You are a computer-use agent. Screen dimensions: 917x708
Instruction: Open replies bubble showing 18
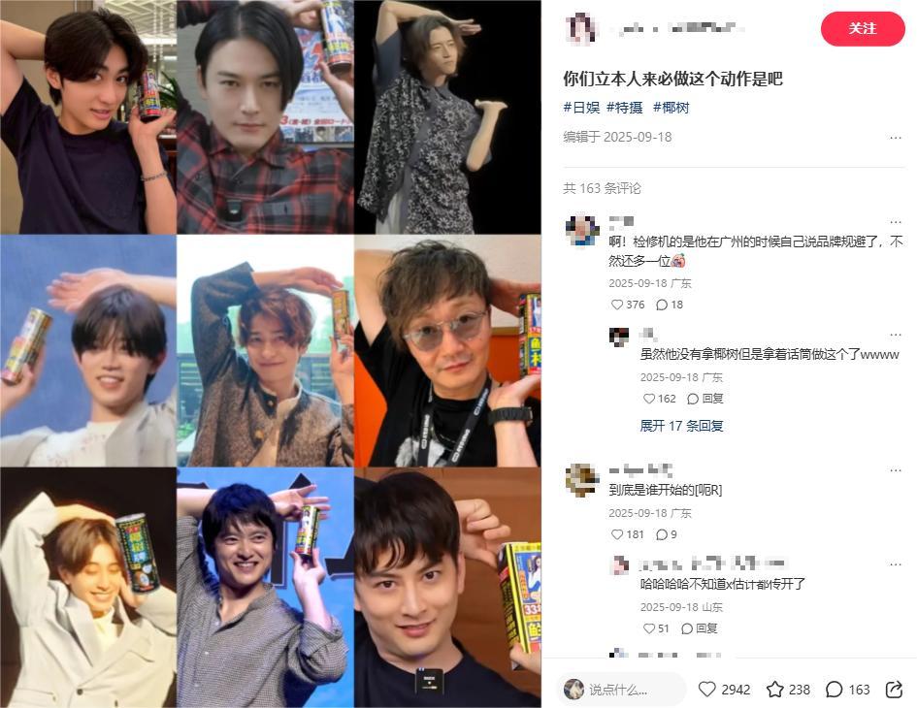(x=662, y=305)
